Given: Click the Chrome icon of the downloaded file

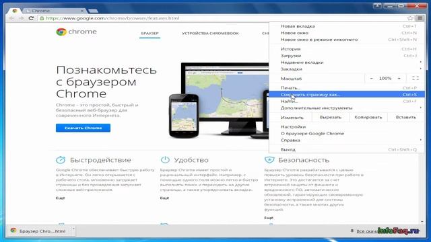Looking at the screenshot, I should point(13,231).
